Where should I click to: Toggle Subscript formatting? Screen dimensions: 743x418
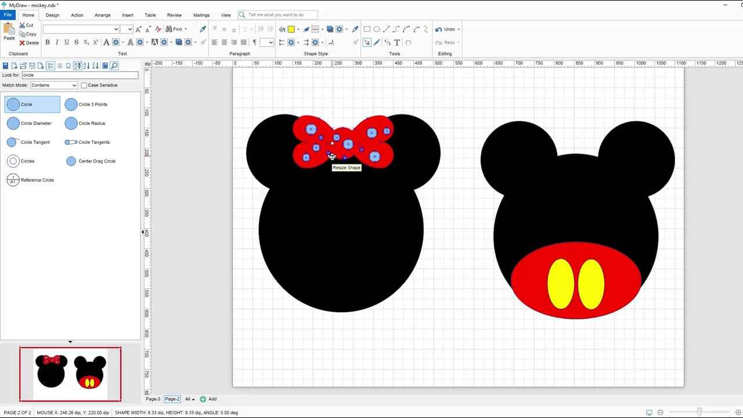(86, 42)
